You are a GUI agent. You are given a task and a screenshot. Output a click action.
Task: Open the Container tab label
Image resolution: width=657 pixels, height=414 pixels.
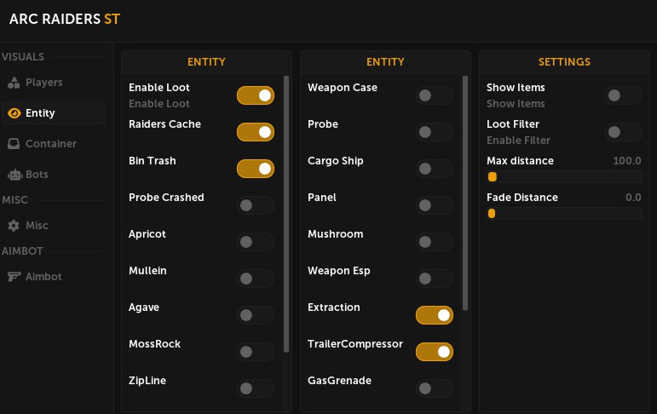click(51, 144)
